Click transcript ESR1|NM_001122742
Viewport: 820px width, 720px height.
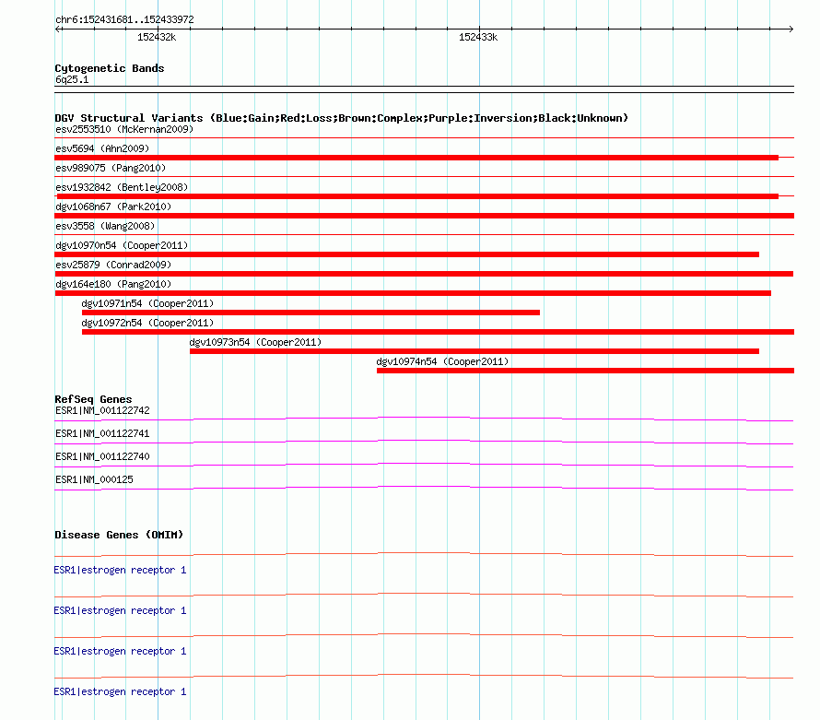pyautogui.click(x=102, y=411)
